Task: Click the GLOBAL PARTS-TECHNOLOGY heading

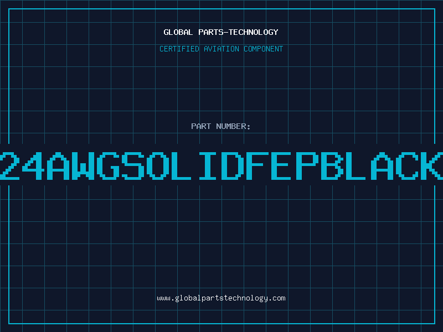Action: 221,32
